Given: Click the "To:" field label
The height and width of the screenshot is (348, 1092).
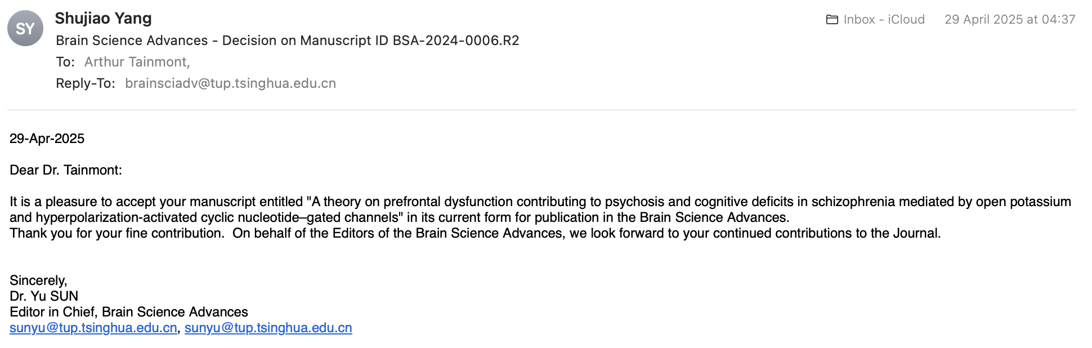Looking at the screenshot, I should [65, 62].
